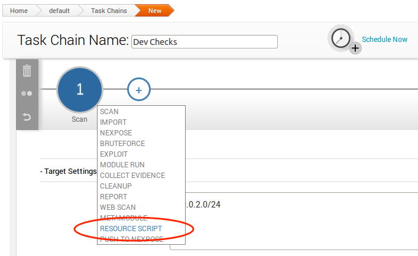Click the New breadcrumb tab

point(154,11)
